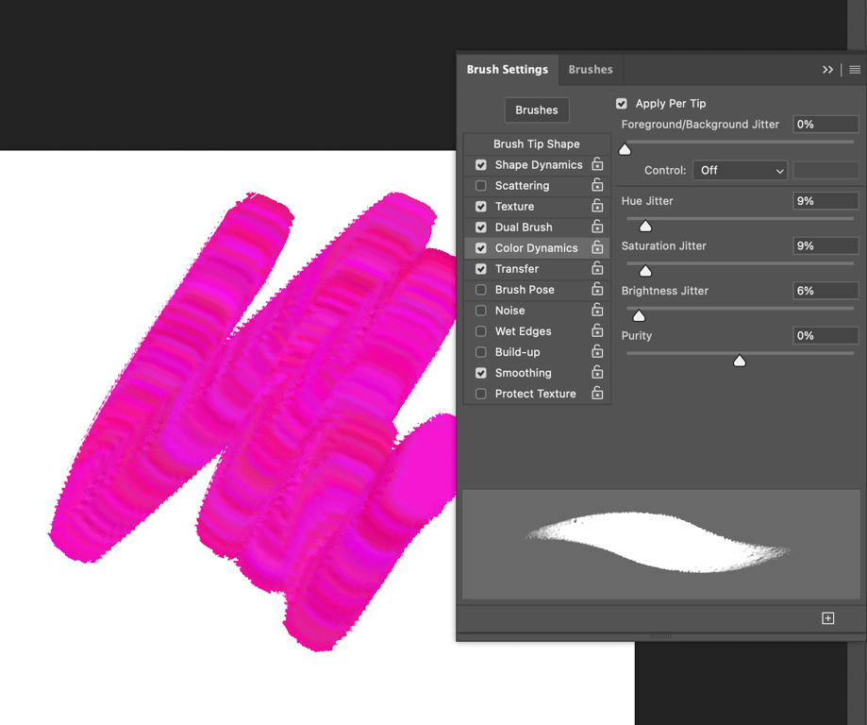Toggle the lock icon beside Shape Dynamics

coord(597,164)
